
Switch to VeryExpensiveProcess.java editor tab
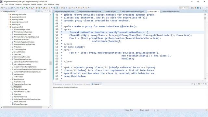tap(63, 12)
